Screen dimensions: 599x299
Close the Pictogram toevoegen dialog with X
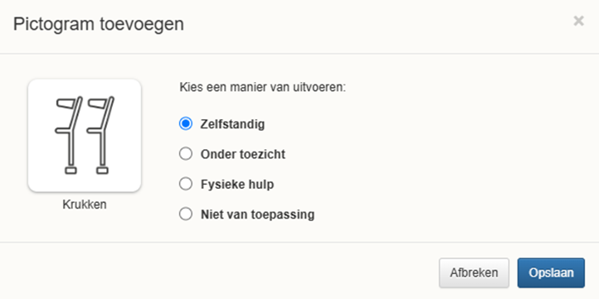579,21
